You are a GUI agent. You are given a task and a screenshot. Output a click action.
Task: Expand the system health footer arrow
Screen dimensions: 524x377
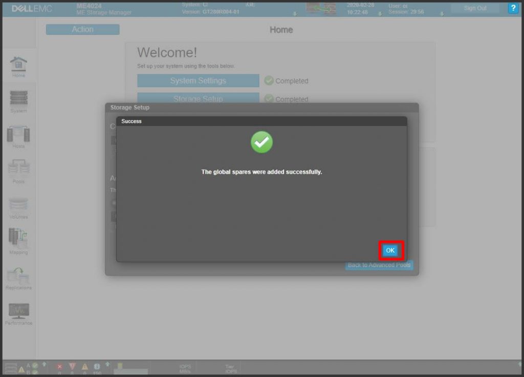tap(44, 364)
